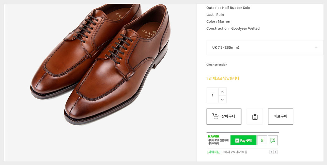Click the shopping cart icon in 장바구니
Screen dimensions: 327x165
point(215,116)
